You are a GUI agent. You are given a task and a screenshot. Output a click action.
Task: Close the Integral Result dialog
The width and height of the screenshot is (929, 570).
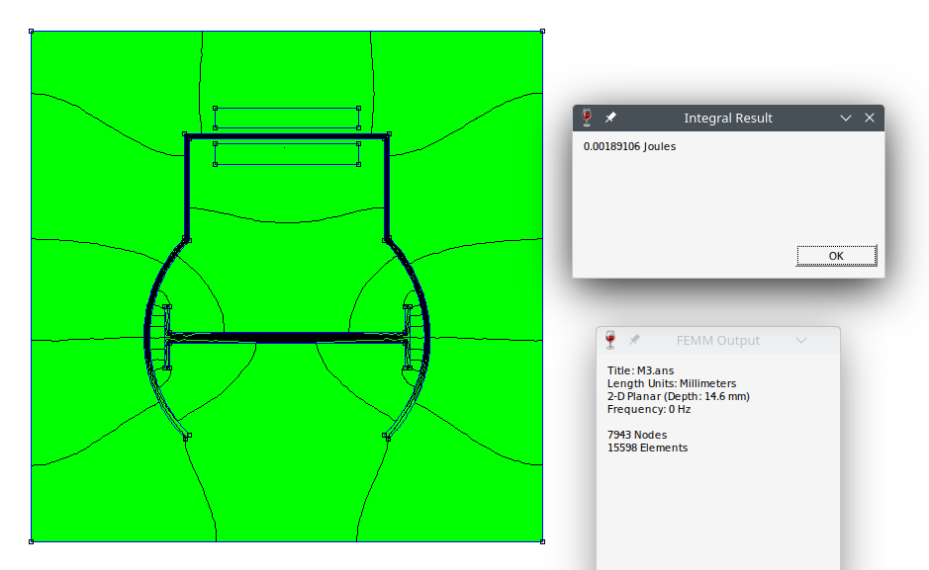pos(870,118)
